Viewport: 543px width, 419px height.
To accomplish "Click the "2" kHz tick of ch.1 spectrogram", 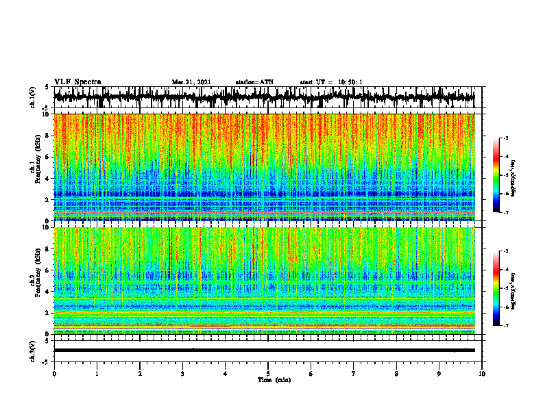I will point(47,200).
